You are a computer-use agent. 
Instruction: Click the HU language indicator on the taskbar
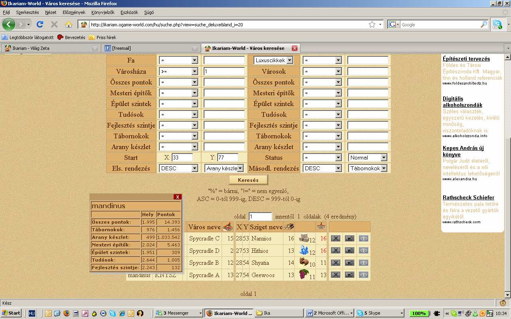[x=32, y=313]
